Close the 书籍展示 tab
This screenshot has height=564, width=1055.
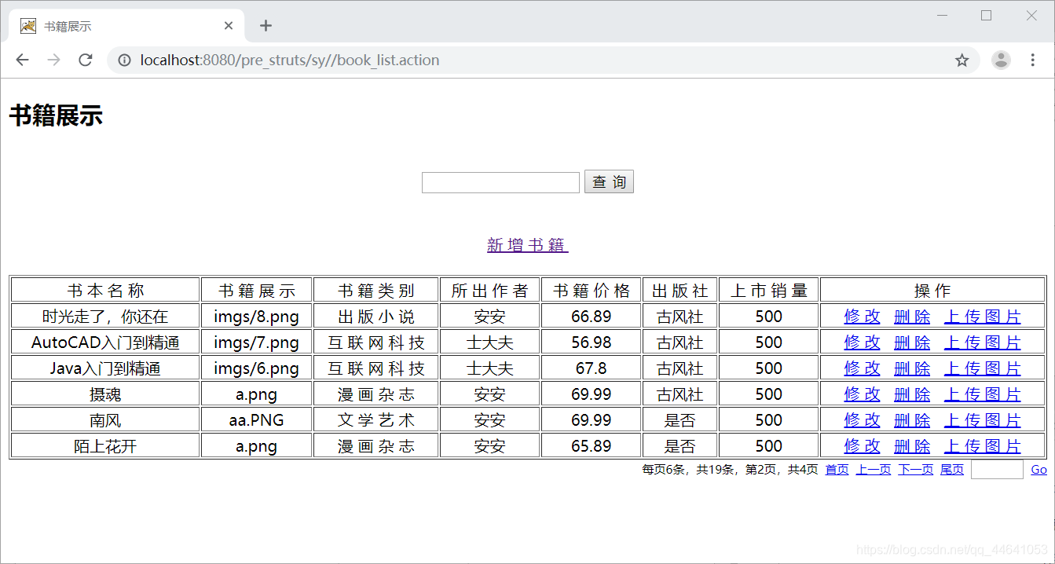tap(229, 26)
